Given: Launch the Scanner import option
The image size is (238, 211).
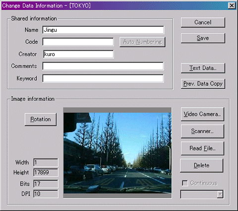Looking at the screenshot, I should 202,131.
